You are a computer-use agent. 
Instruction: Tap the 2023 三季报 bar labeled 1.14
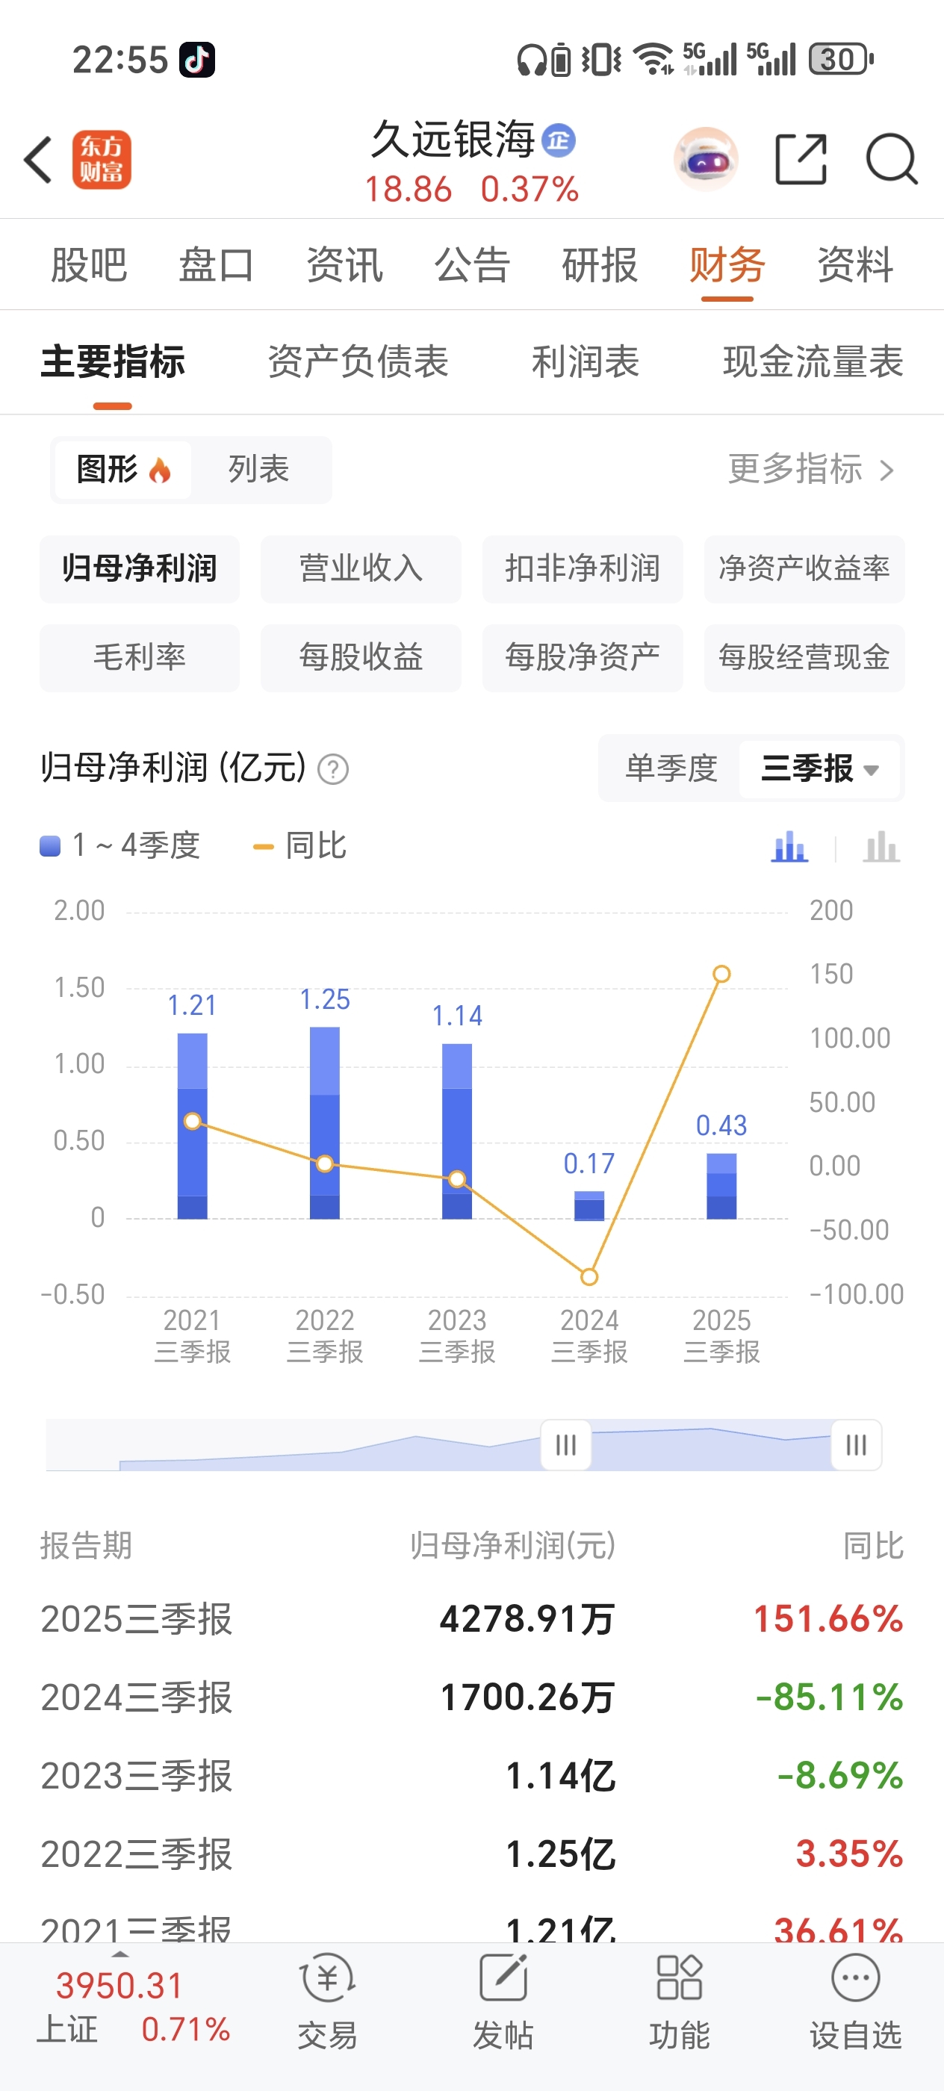[x=457, y=1131]
